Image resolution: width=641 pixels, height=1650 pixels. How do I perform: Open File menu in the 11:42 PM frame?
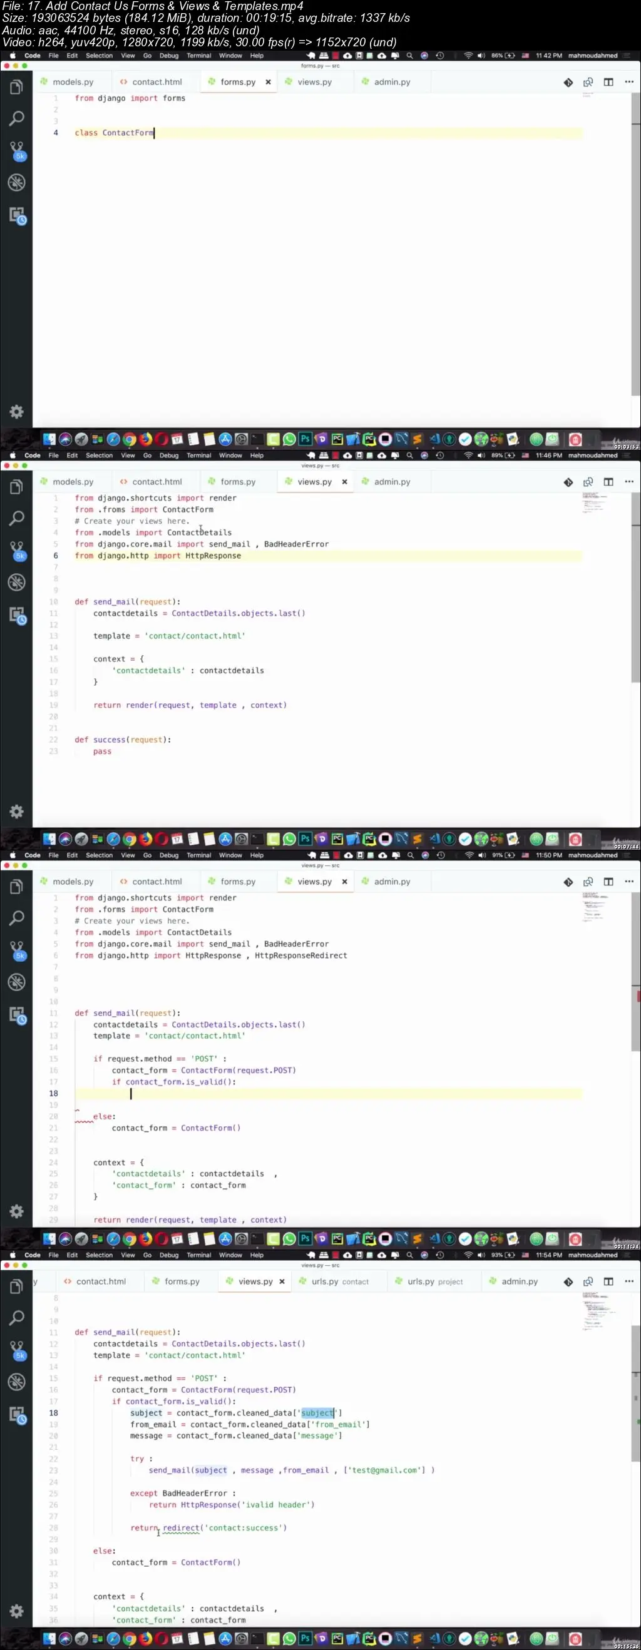tap(54, 56)
